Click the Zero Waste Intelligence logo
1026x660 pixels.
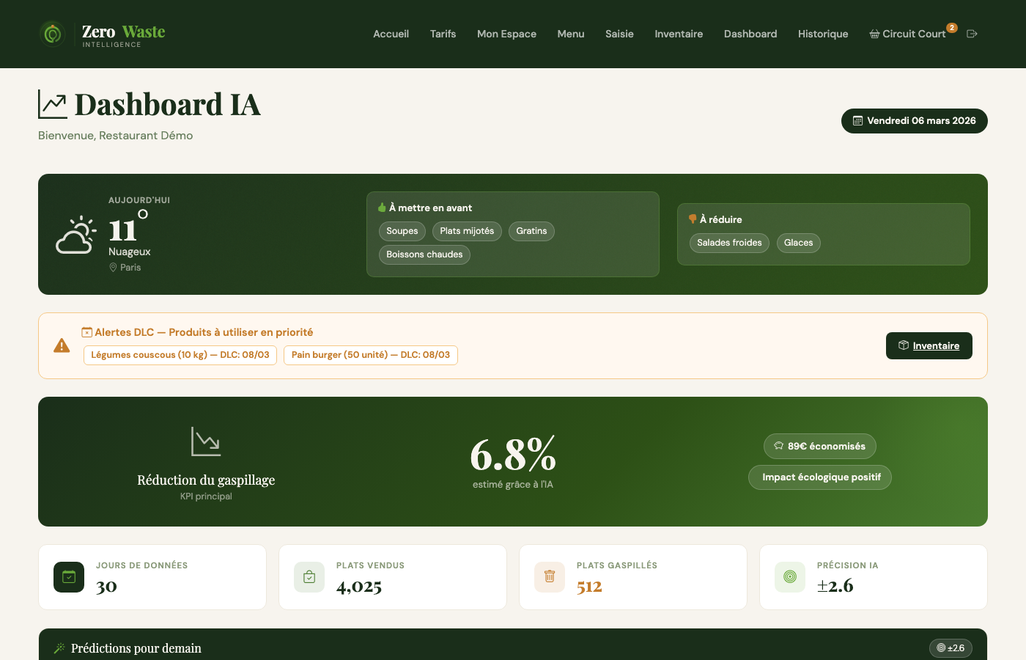101,34
